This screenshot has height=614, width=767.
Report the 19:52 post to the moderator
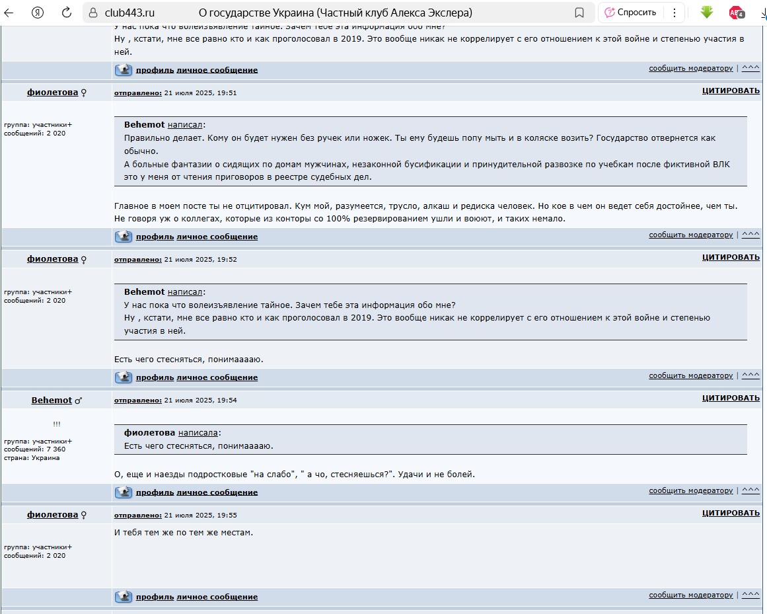690,376
